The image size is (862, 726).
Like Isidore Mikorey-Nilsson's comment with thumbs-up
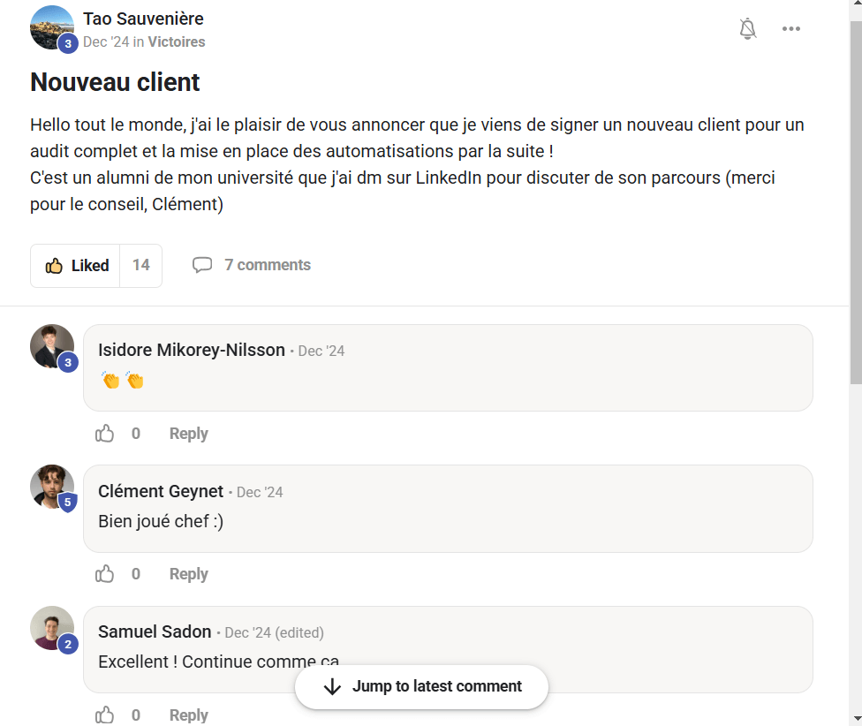pyautogui.click(x=105, y=434)
